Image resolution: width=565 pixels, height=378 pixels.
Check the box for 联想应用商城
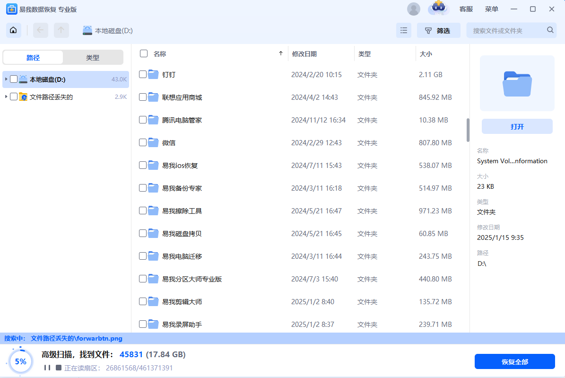point(143,97)
